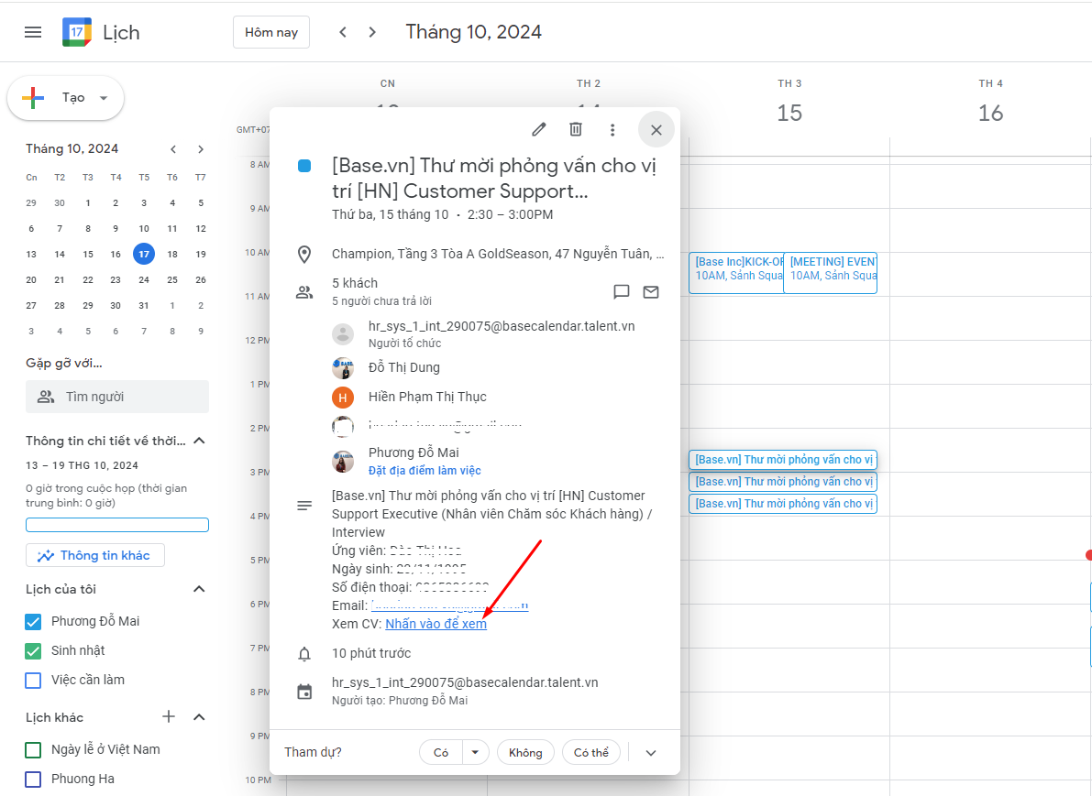The width and height of the screenshot is (1092, 796).
Task: Click the guests people icon
Action: pos(304,292)
